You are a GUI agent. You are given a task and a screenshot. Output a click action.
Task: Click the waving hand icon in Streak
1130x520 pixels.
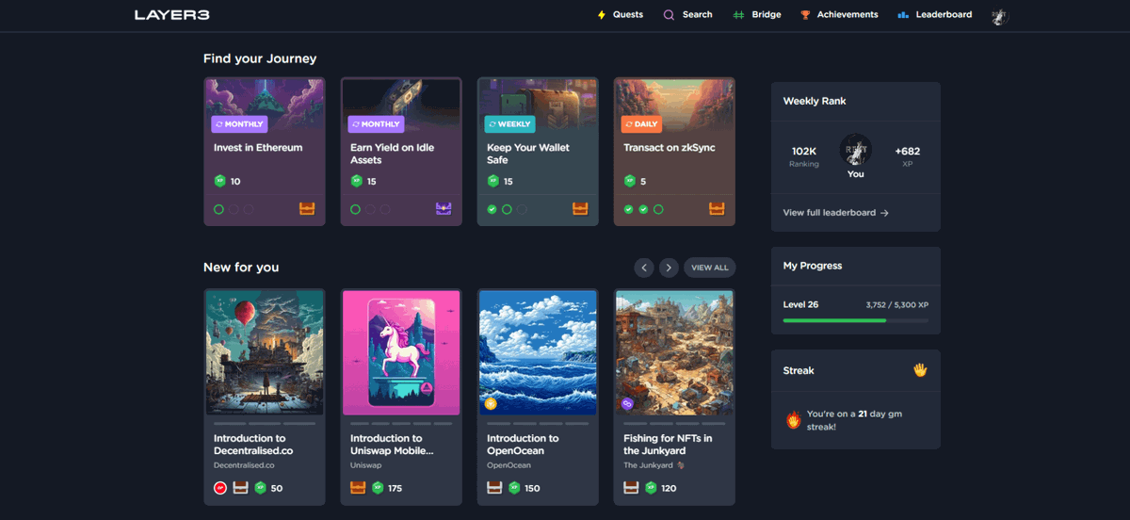(921, 370)
